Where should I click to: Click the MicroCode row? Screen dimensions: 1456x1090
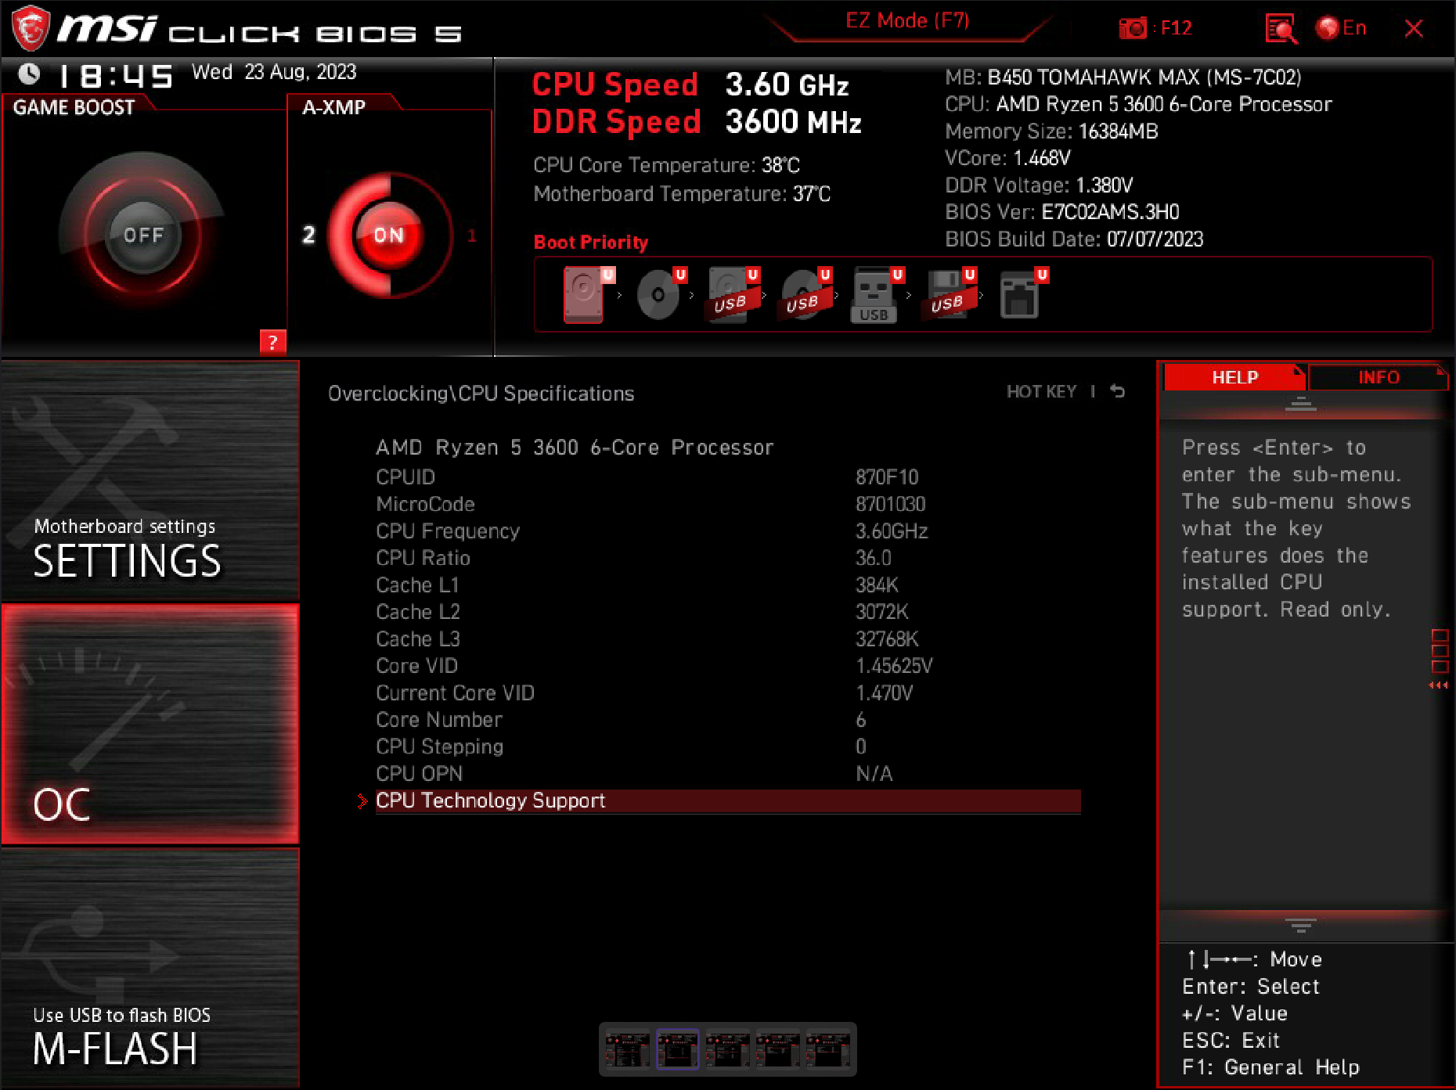coord(727,505)
